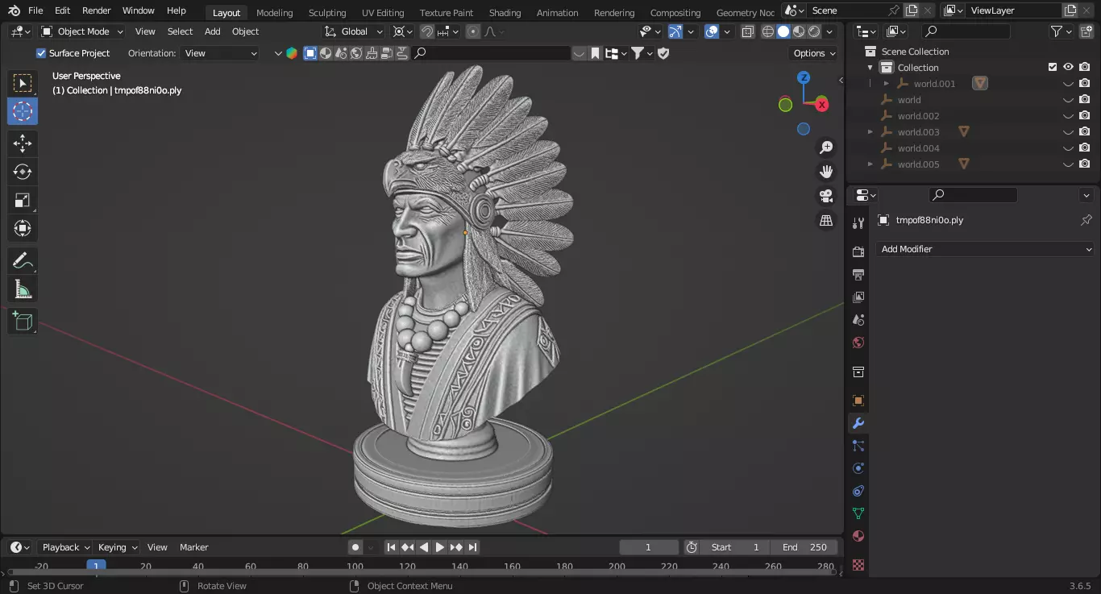Toggle camera view in viewport
Image resolution: width=1101 pixels, height=594 pixels.
(826, 196)
